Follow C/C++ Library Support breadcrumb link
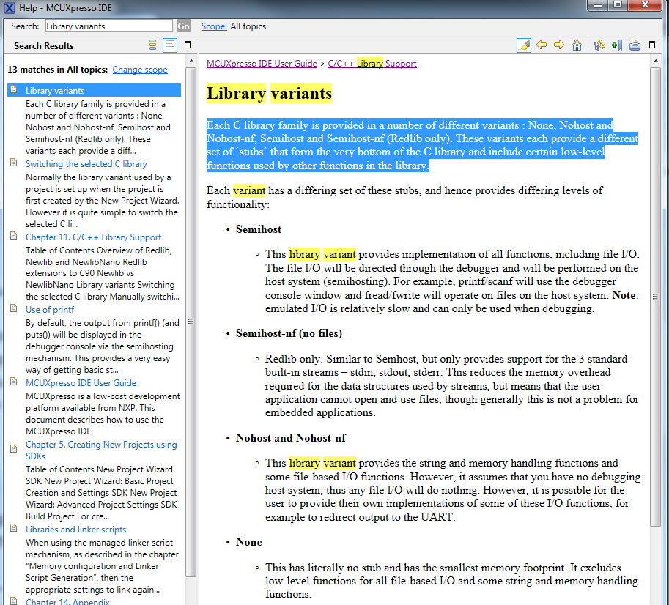 pos(372,64)
